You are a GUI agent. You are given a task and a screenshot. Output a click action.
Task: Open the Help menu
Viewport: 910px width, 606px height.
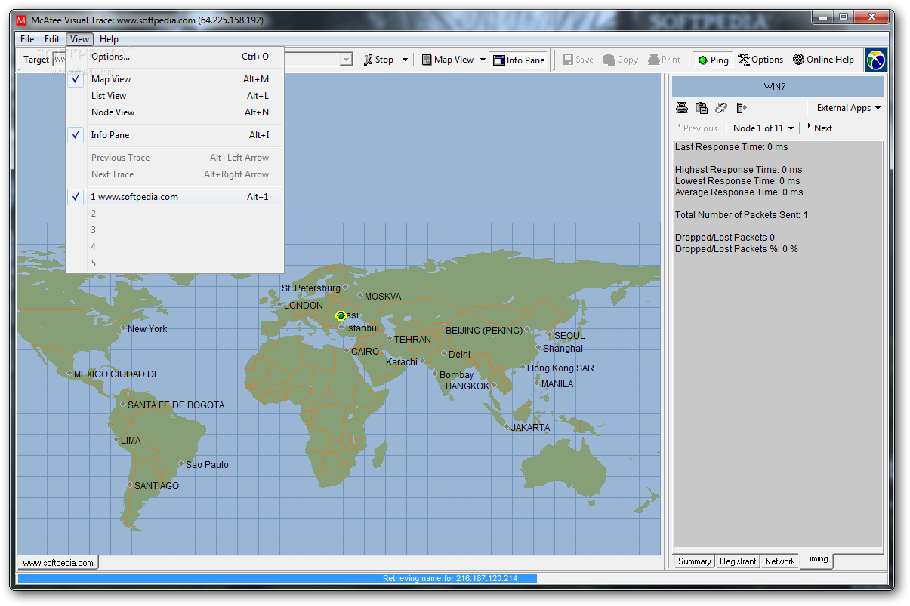click(109, 39)
